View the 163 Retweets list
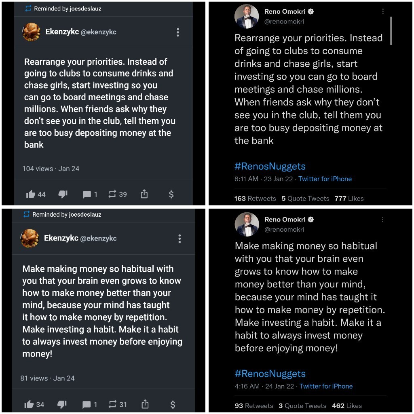 tap(255, 199)
